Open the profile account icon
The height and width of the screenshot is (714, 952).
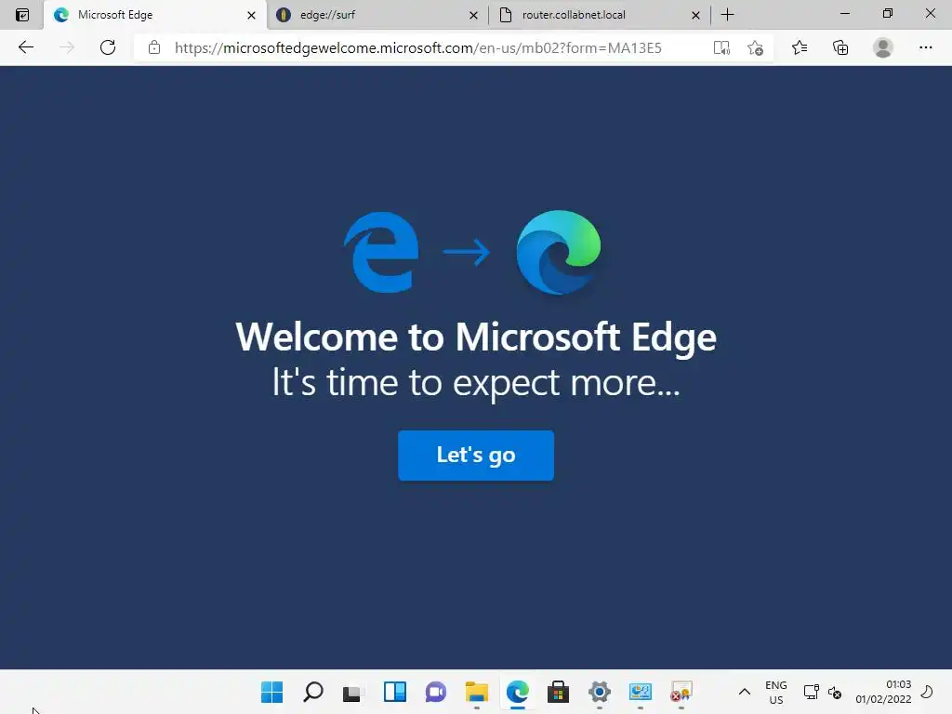[883, 47]
